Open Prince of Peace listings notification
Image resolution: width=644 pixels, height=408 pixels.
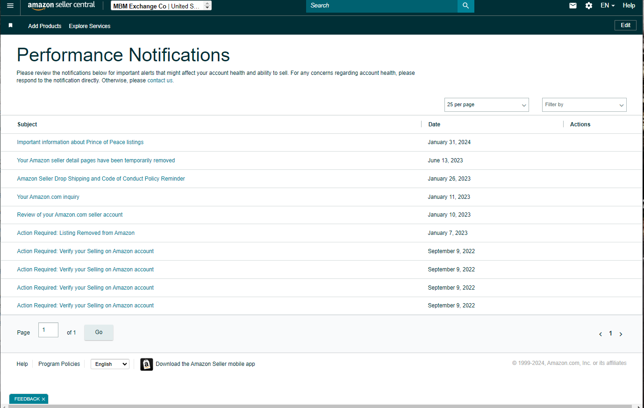(80, 142)
